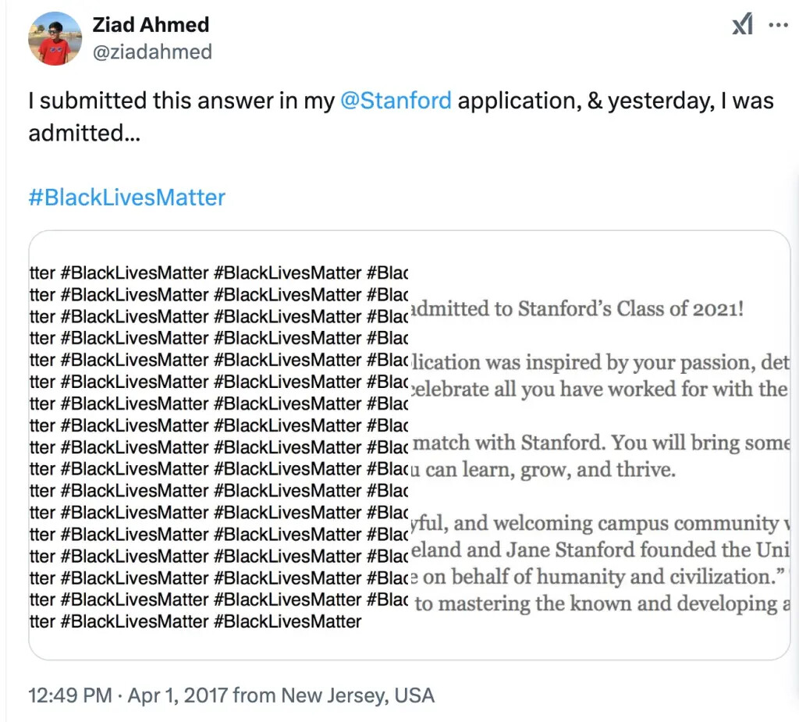Click the Ziad Ahmed display name
The image size is (799, 722).
(151, 24)
